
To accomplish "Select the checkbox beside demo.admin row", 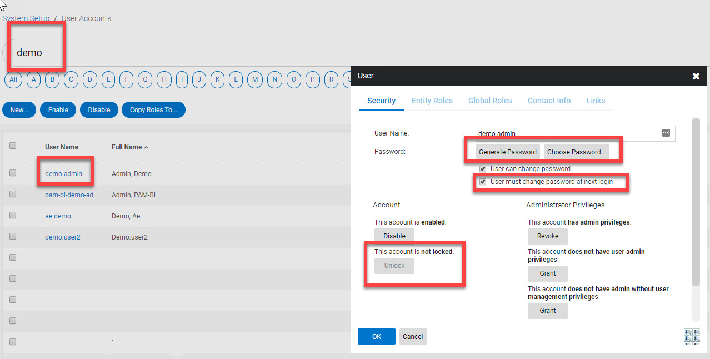I will pyautogui.click(x=13, y=173).
